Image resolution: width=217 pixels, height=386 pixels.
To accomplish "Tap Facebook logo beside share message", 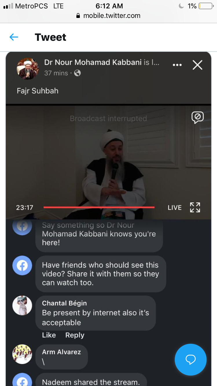I will [22, 266].
